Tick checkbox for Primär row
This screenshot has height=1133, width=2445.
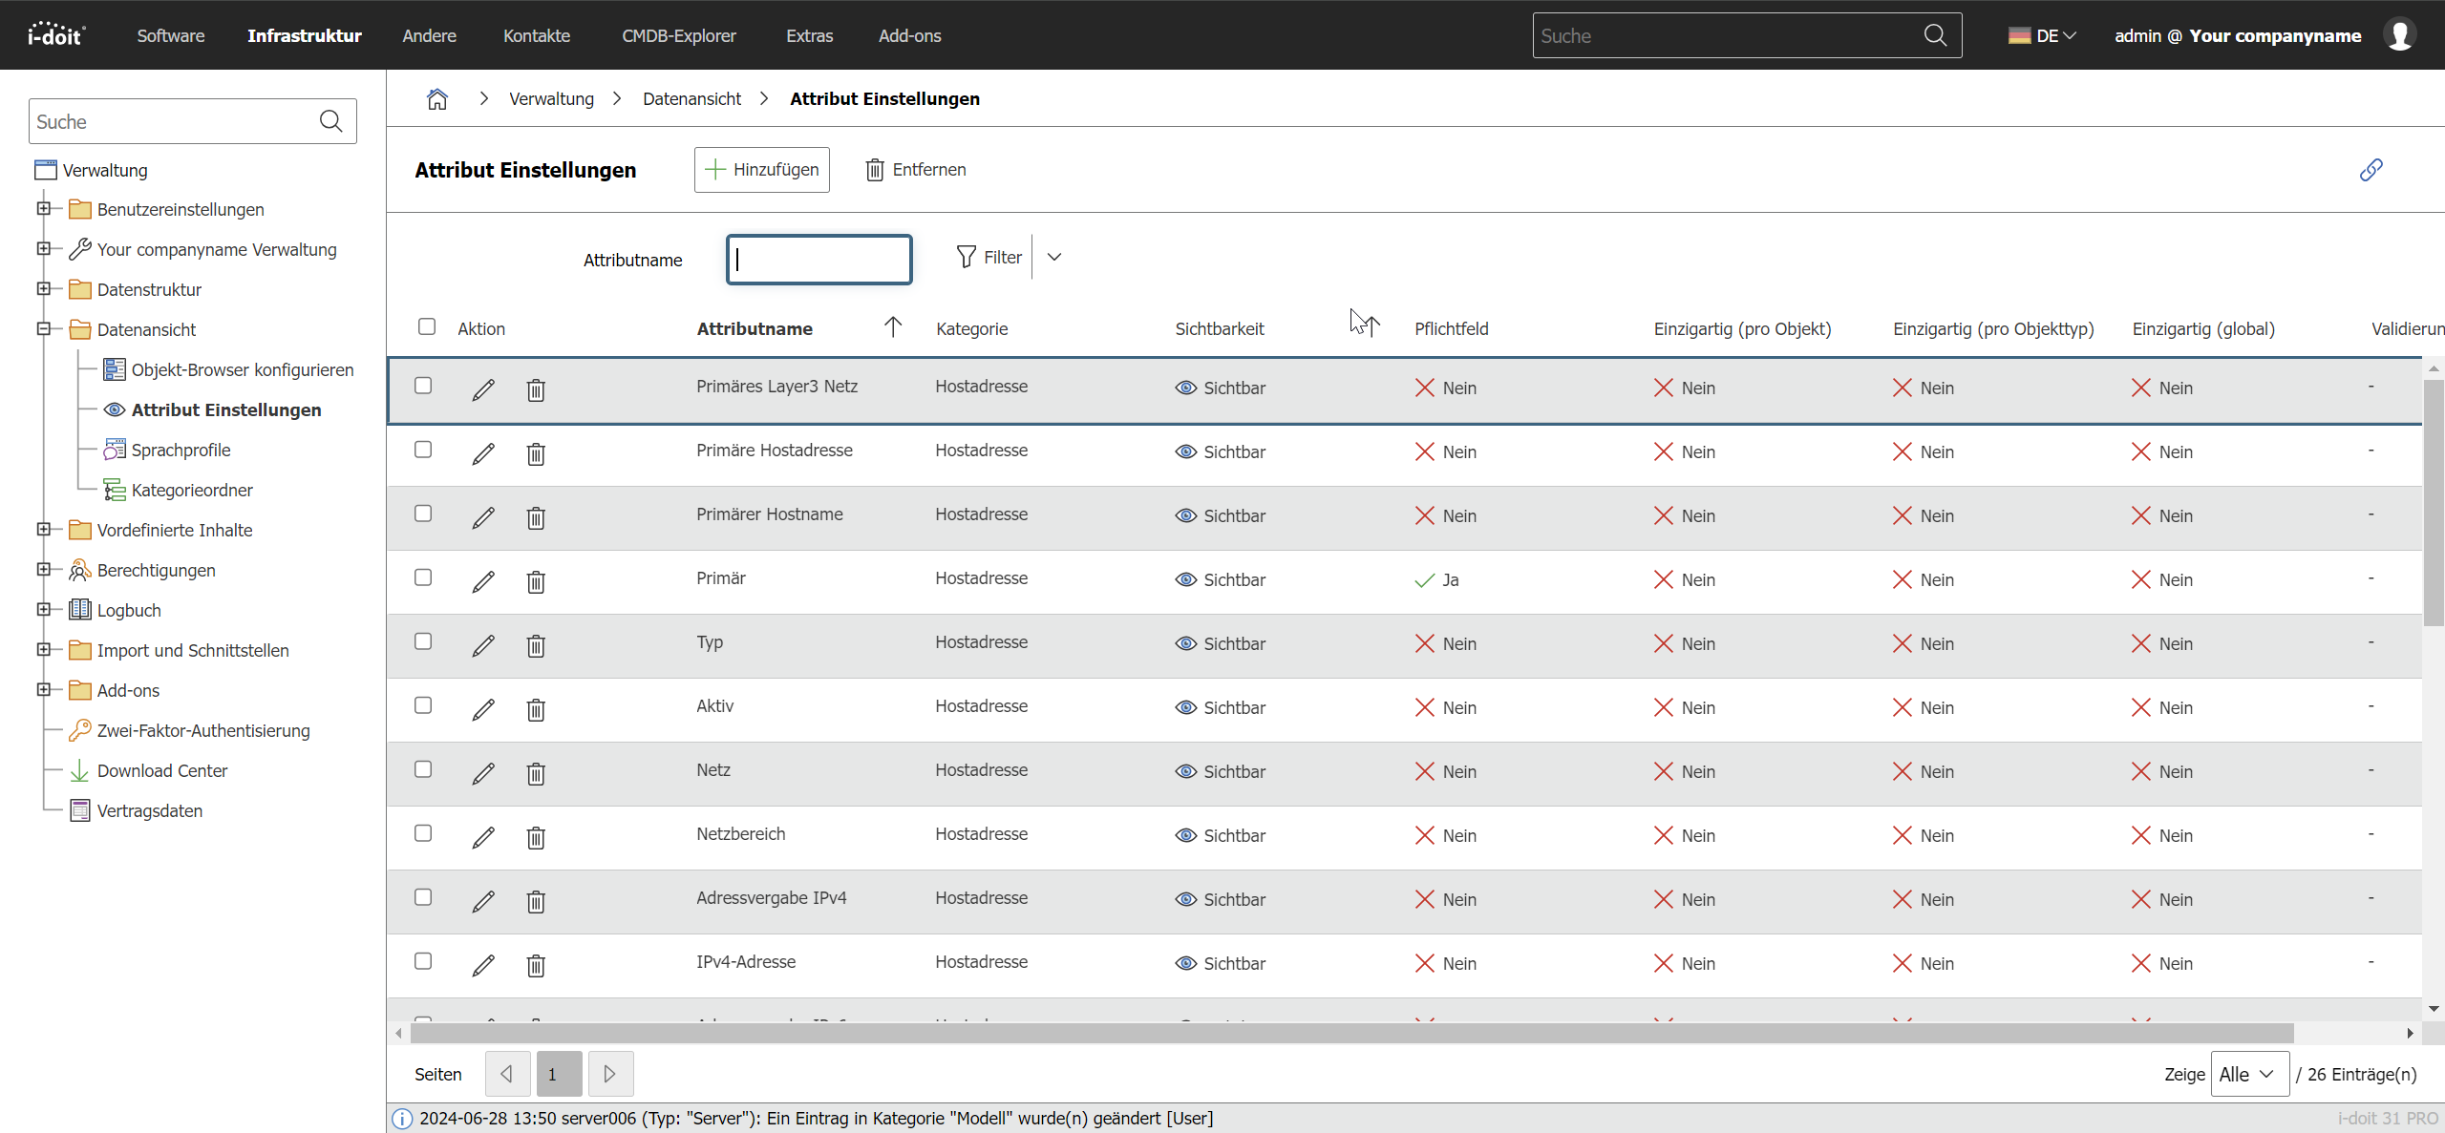423,577
